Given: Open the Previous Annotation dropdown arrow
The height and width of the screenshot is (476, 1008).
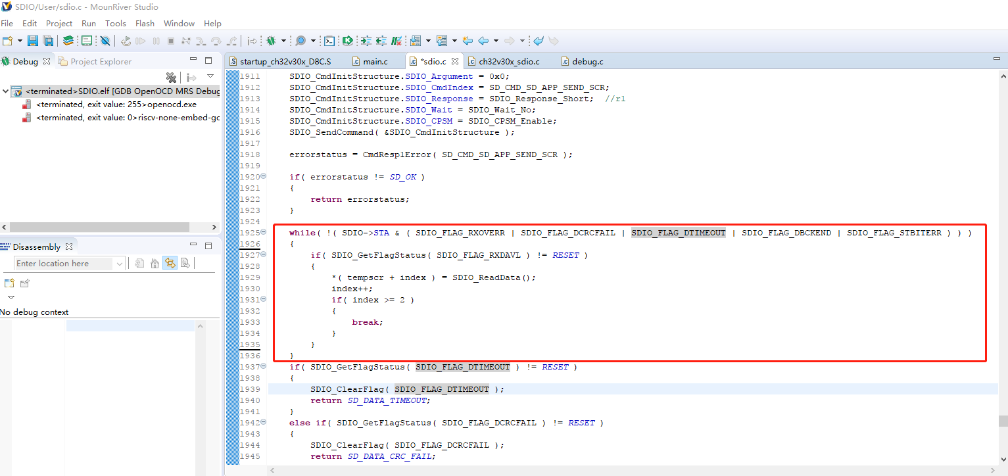Looking at the screenshot, I should click(x=454, y=41).
